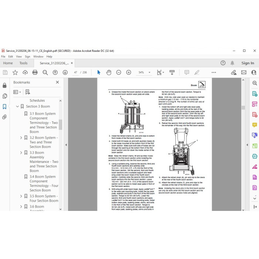The height and width of the screenshot is (259, 259).
Task: Open 3.4 Boom System Component Terminology bookmark
Action: [44, 184]
